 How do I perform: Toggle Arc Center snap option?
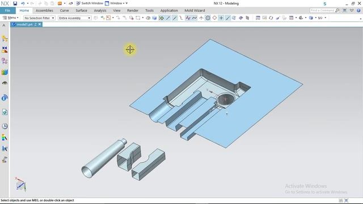208,18
